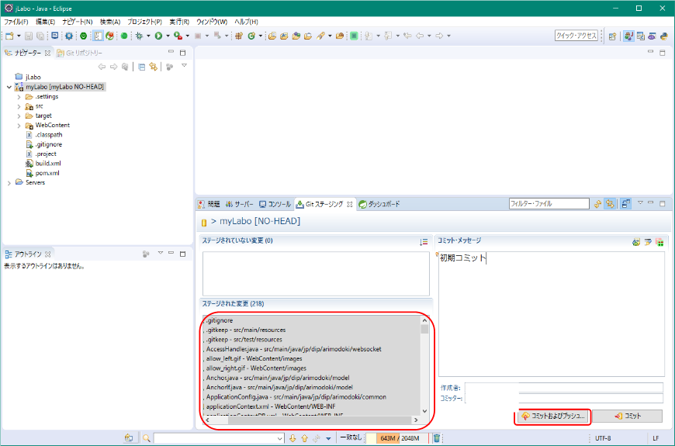Expand the WebContent folder
Image resolution: width=675 pixels, height=446 pixels.
(19, 126)
